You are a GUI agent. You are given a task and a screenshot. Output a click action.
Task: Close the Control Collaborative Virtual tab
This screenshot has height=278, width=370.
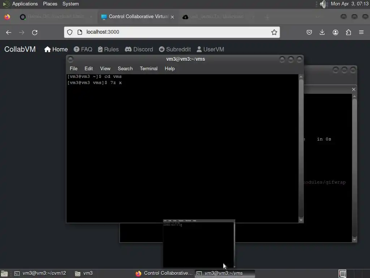point(172,17)
